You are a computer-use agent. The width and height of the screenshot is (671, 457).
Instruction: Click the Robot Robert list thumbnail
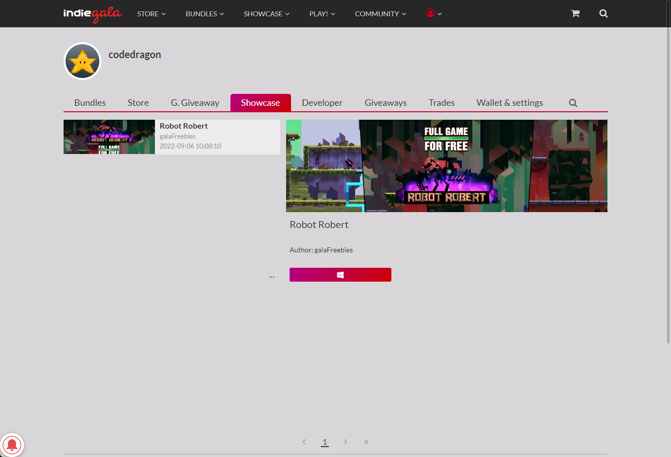[x=109, y=137]
